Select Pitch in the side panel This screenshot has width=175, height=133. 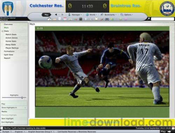pyautogui.click(x=6, y=28)
